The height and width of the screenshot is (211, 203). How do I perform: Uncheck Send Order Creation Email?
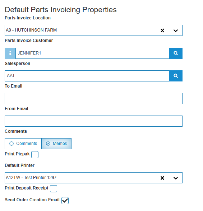click(x=65, y=201)
